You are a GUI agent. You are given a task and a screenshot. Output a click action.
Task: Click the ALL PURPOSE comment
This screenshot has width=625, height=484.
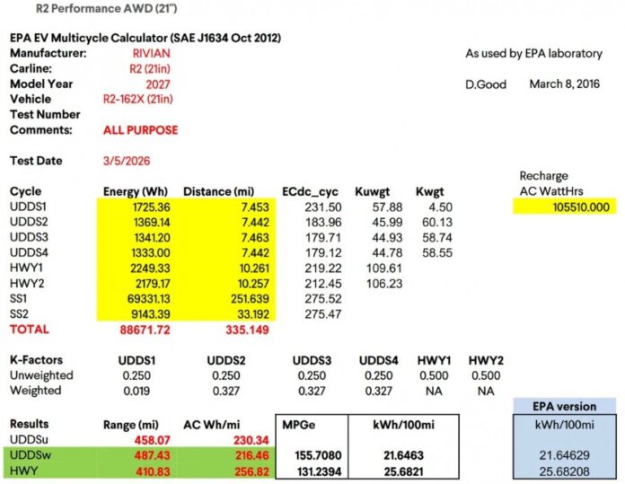pyautogui.click(x=141, y=130)
